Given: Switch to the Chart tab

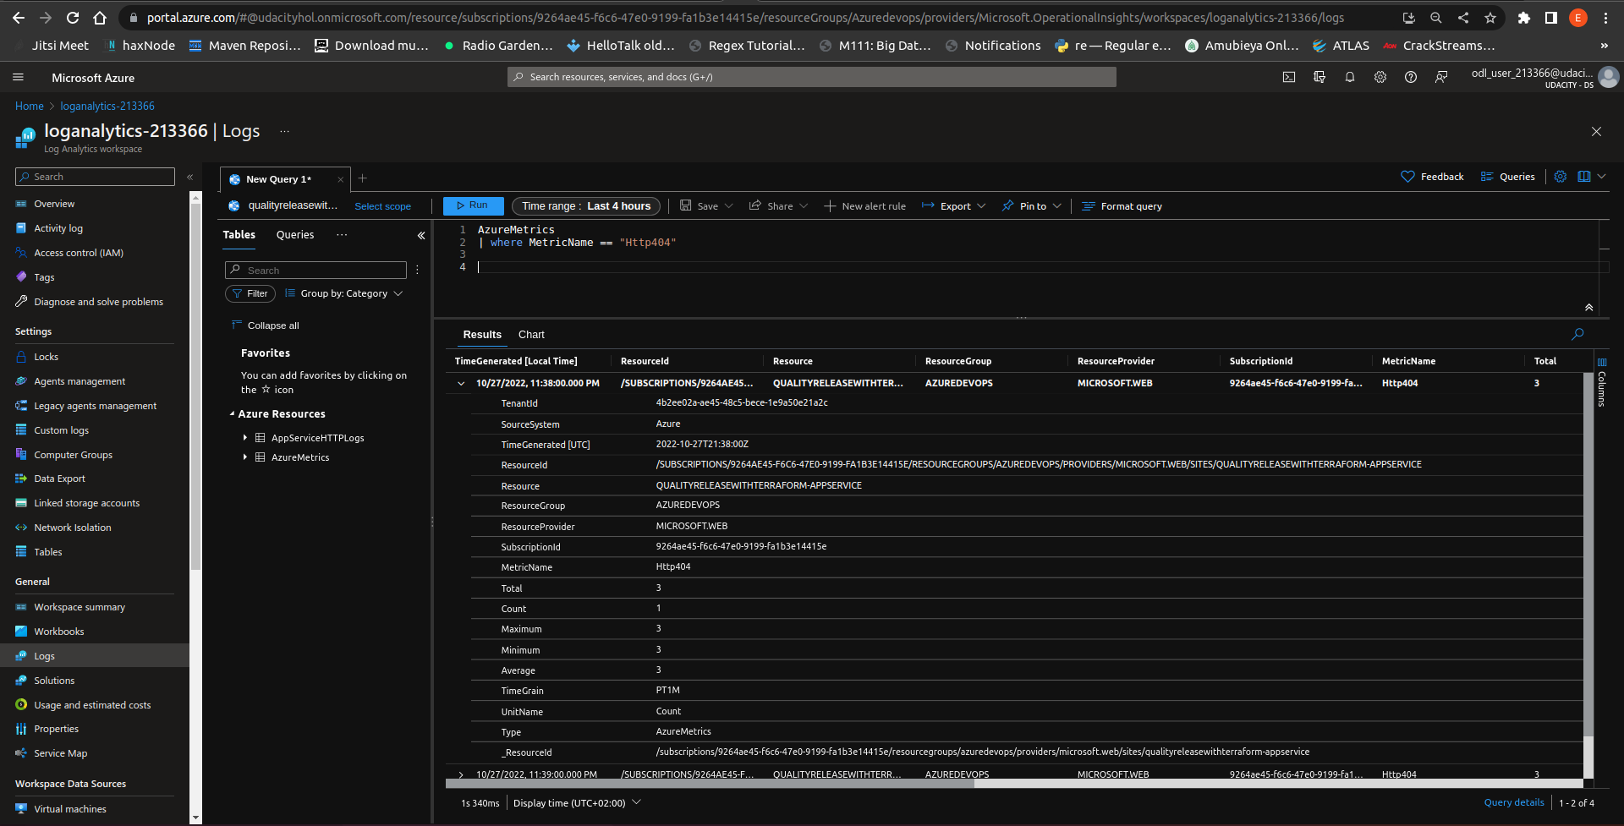Looking at the screenshot, I should 531,335.
